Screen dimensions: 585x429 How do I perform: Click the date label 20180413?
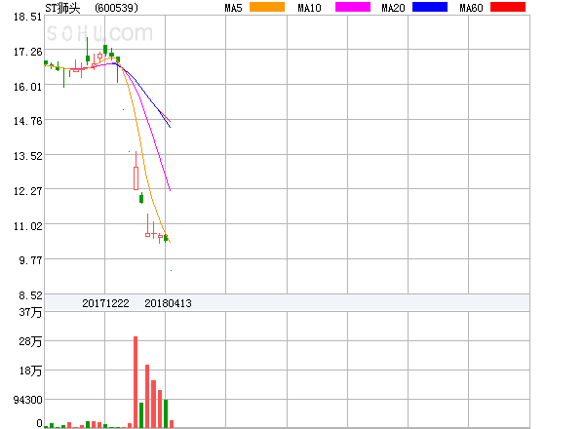coord(168,303)
